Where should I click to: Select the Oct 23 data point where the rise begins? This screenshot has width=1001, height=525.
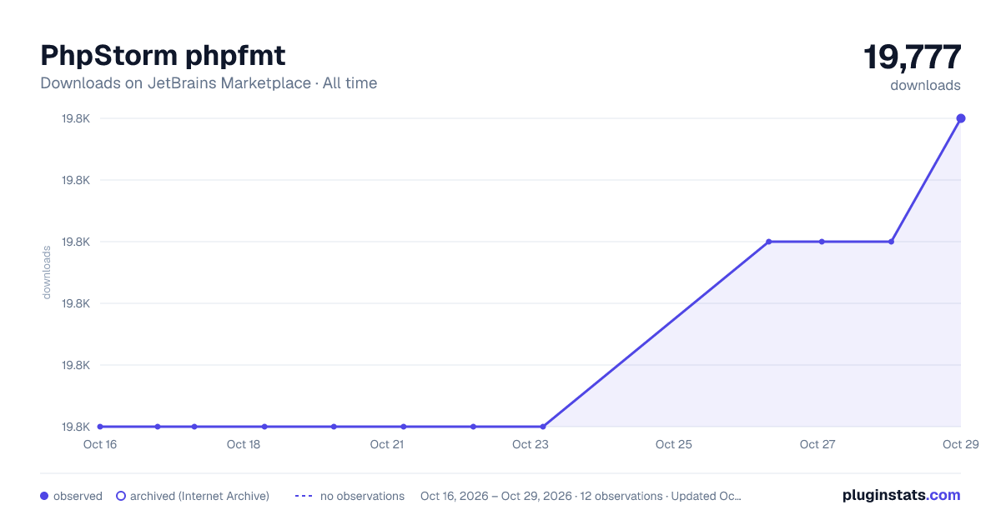[543, 427]
